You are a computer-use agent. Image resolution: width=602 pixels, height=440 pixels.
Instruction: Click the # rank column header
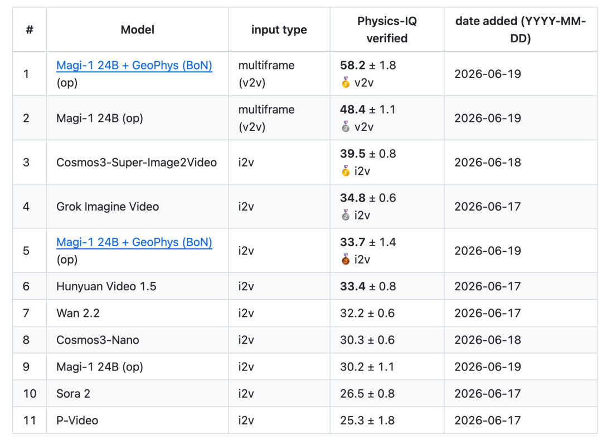[30, 30]
